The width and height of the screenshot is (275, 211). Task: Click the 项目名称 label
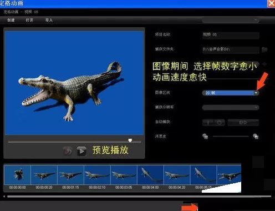click(162, 34)
